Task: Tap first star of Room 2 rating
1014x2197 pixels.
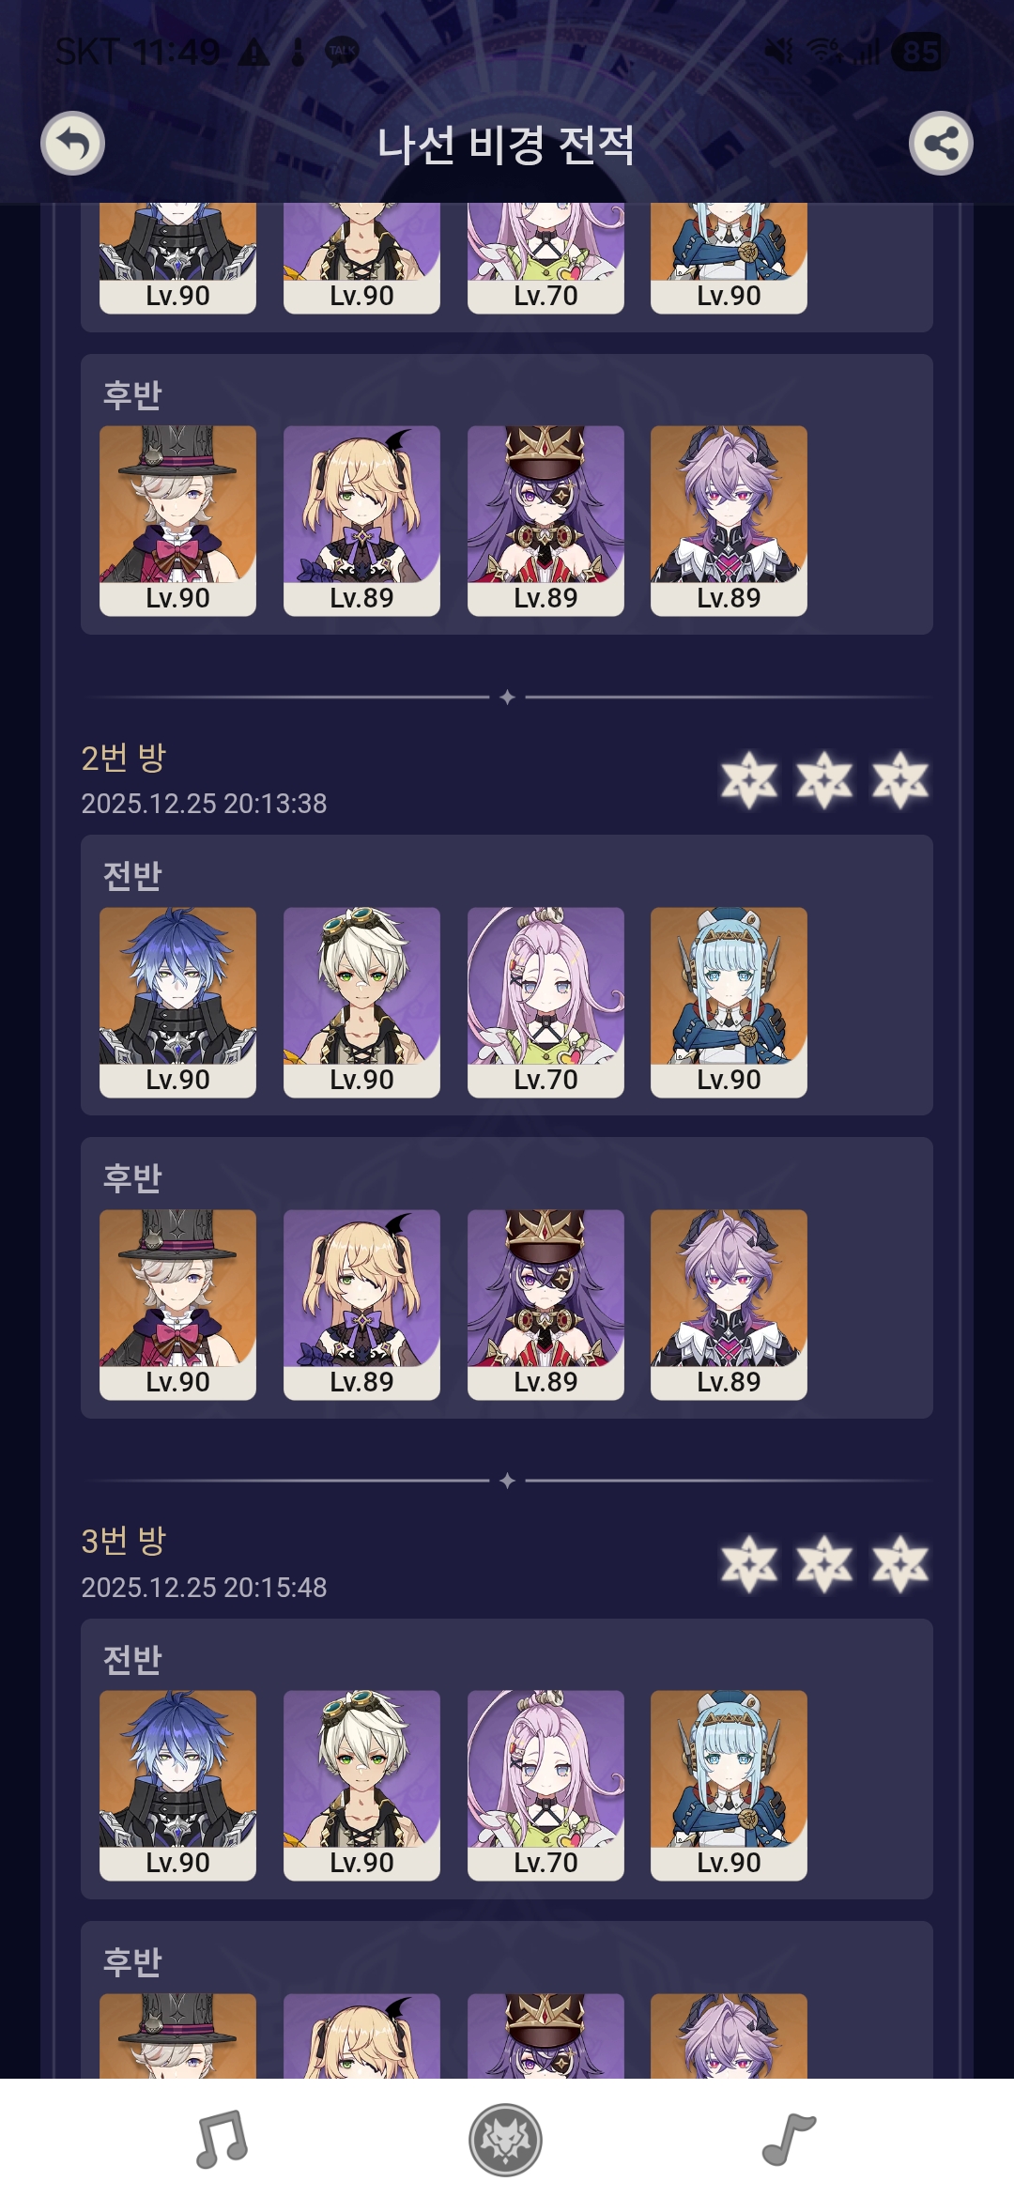Action: coord(749,779)
